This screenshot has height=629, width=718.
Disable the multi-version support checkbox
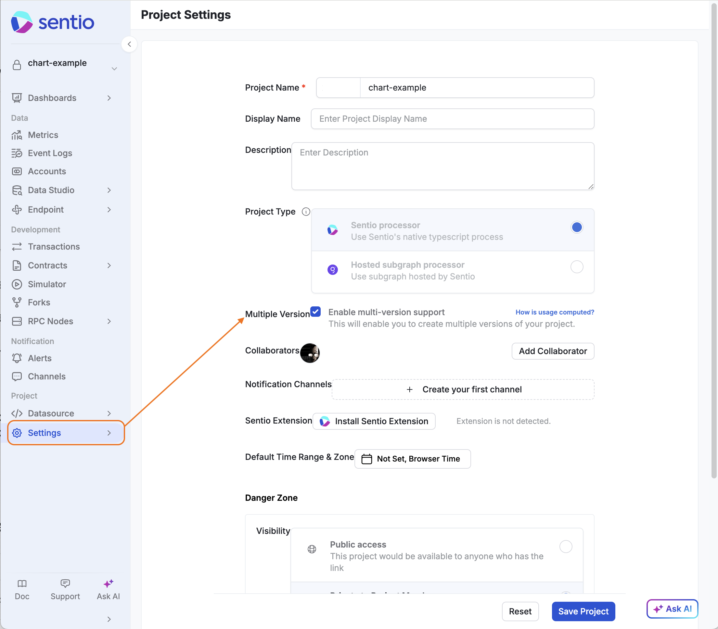(x=315, y=312)
